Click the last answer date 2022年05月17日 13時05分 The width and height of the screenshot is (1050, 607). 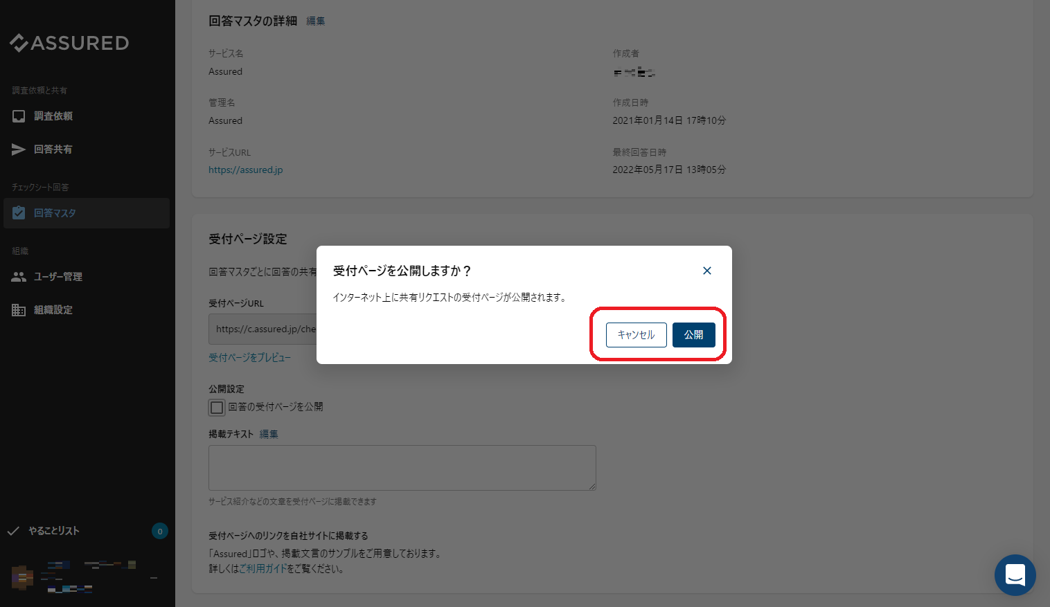[669, 170]
